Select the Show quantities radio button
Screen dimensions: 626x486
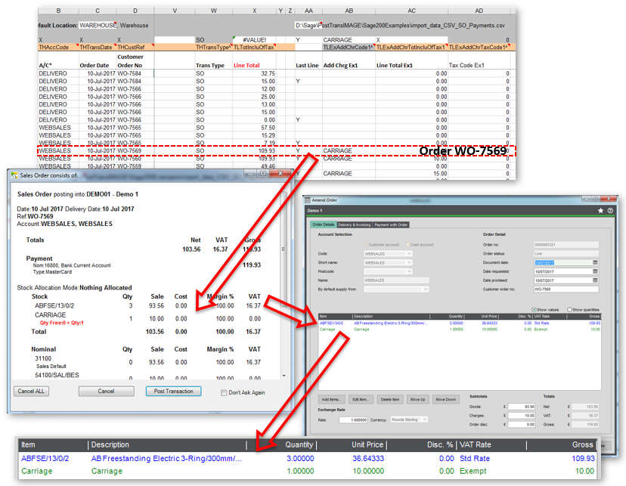pos(569,309)
